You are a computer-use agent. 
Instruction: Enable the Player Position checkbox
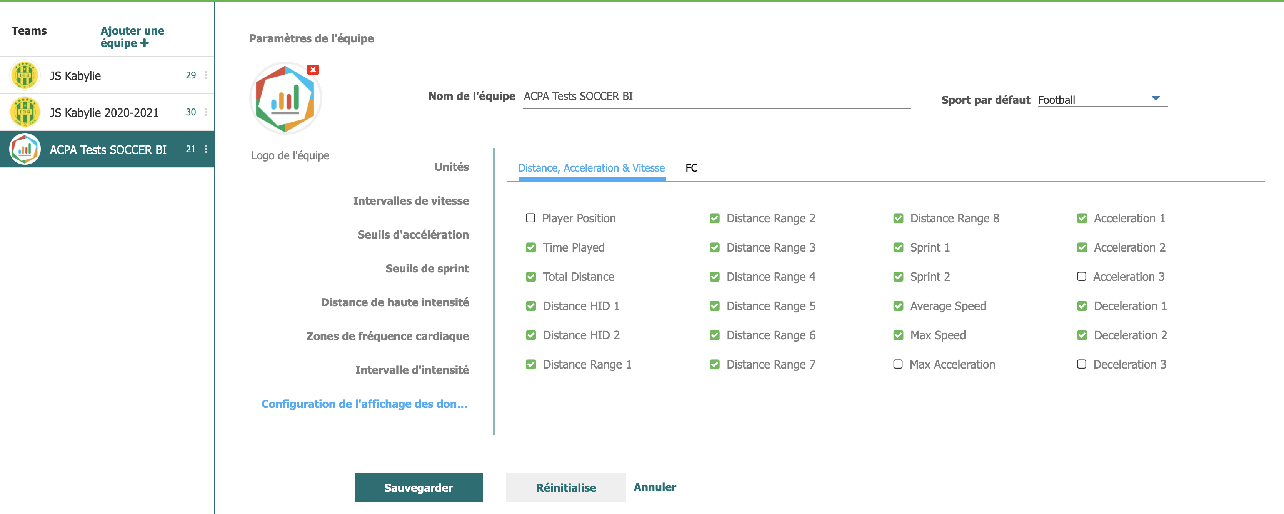click(x=530, y=218)
